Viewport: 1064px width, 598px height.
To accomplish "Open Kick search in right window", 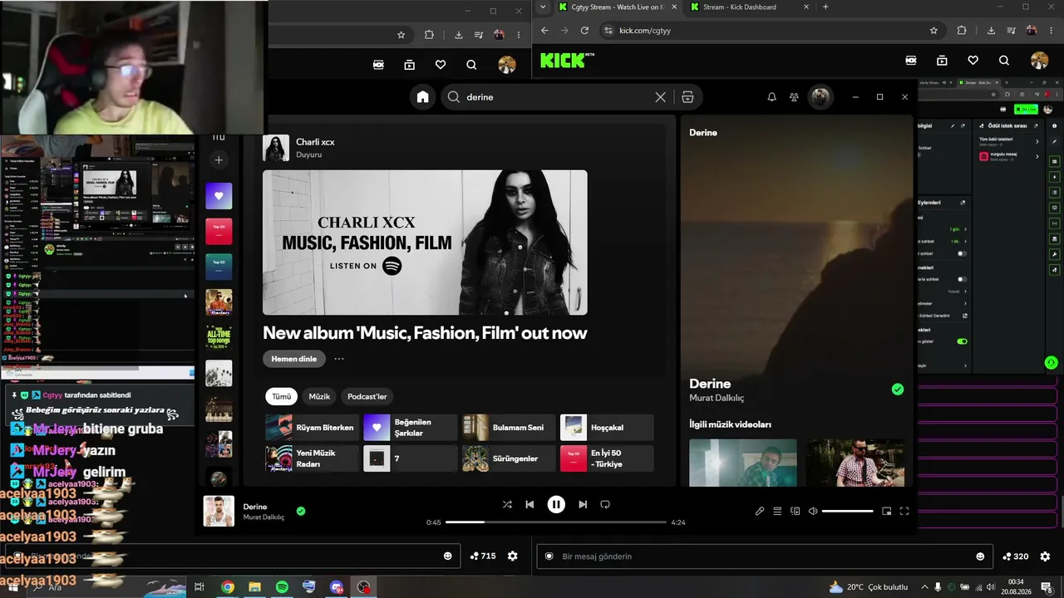I will [x=1004, y=61].
